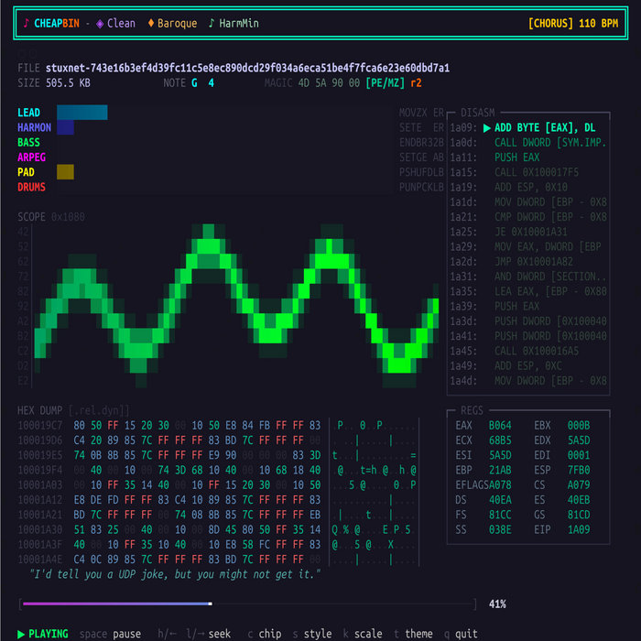Click the green play icon beside PLAYING
Viewport: 641px width, 641px height.
click(21, 634)
